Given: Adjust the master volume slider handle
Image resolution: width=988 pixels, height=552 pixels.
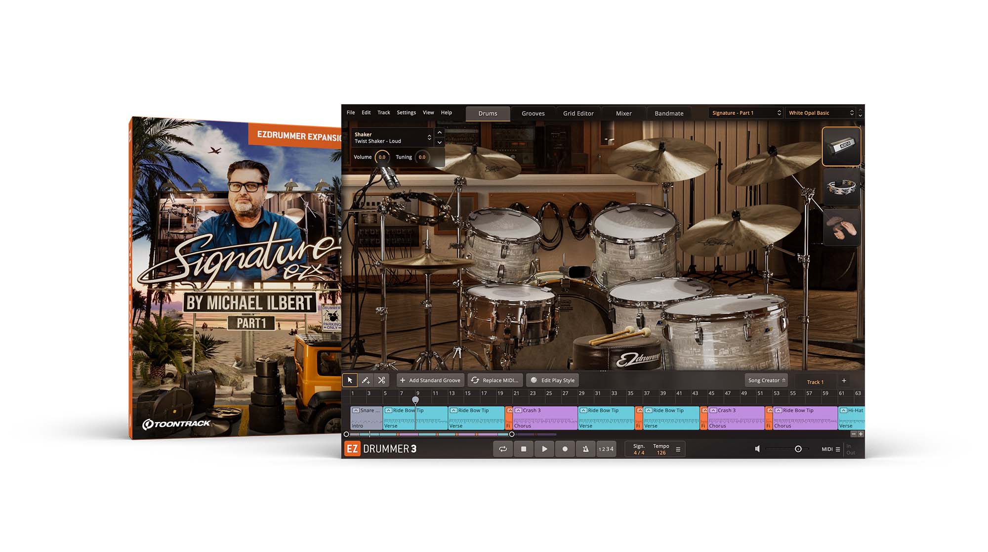Looking at the screenshot, I should (x=798, y=449).
